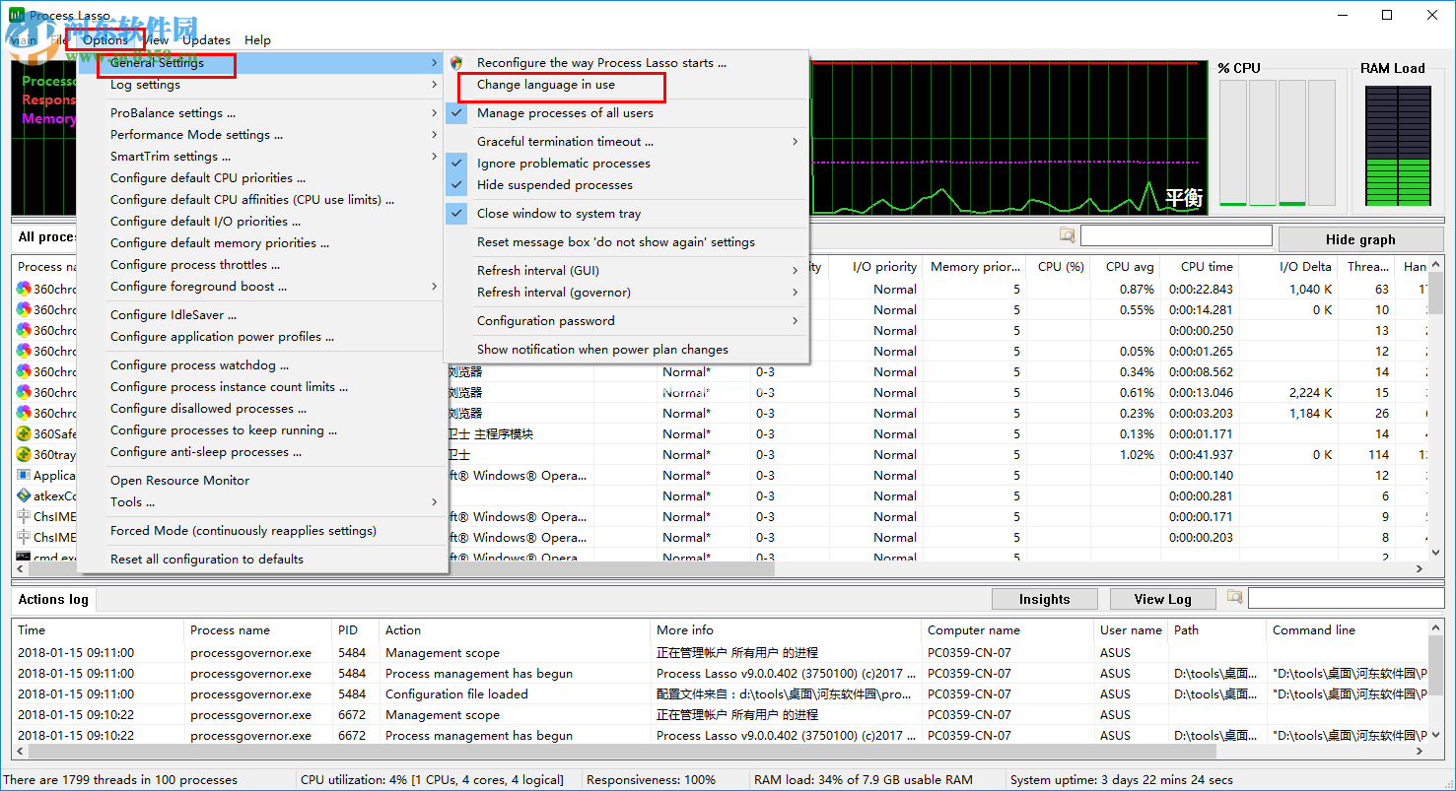
Task: Click the process filter search field
Action: click(x=1176, y=235)
